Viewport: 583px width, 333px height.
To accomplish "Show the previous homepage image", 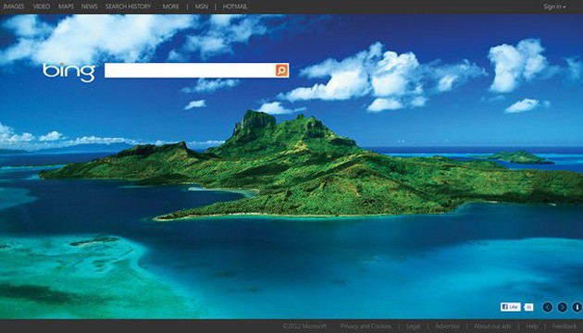I will click(547, 307).
